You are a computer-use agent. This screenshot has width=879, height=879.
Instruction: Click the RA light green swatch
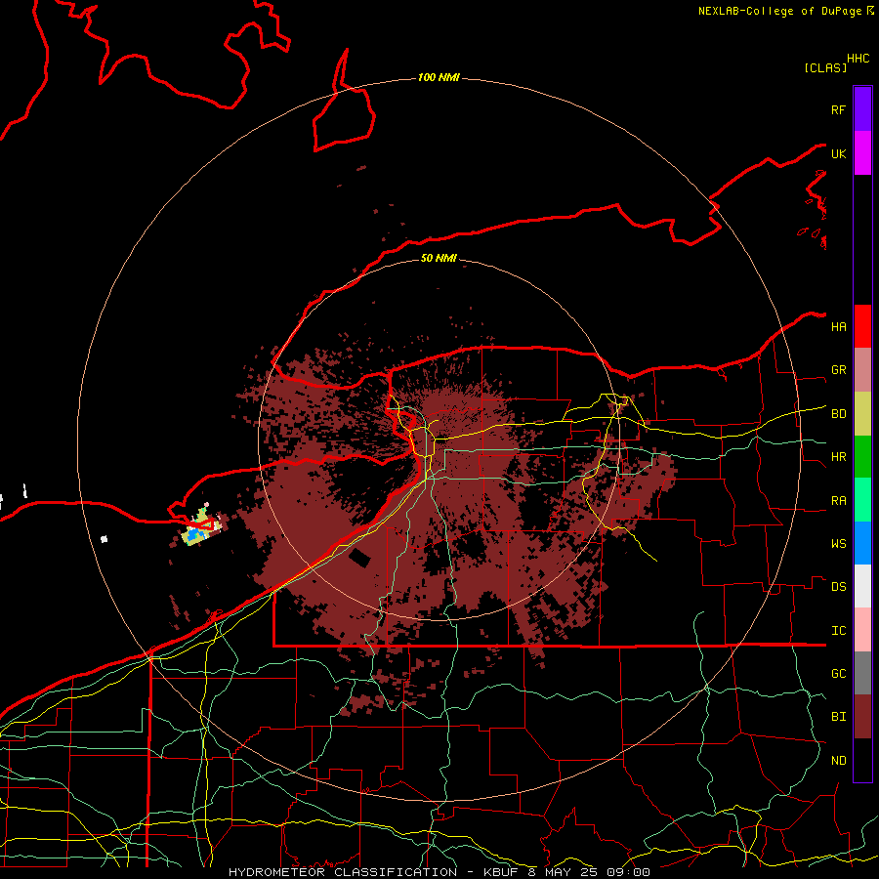coord(862,500)
